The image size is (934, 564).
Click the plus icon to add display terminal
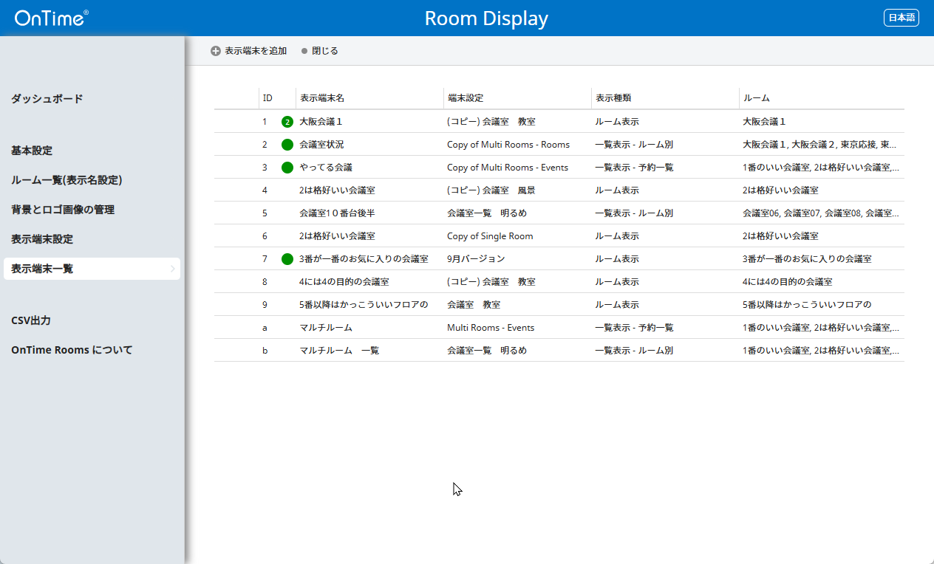point(216,51)
